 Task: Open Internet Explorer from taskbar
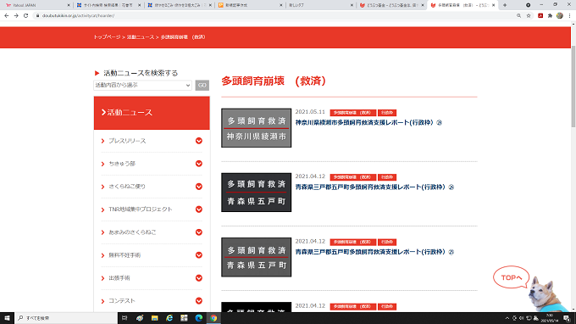coord(169,318)
